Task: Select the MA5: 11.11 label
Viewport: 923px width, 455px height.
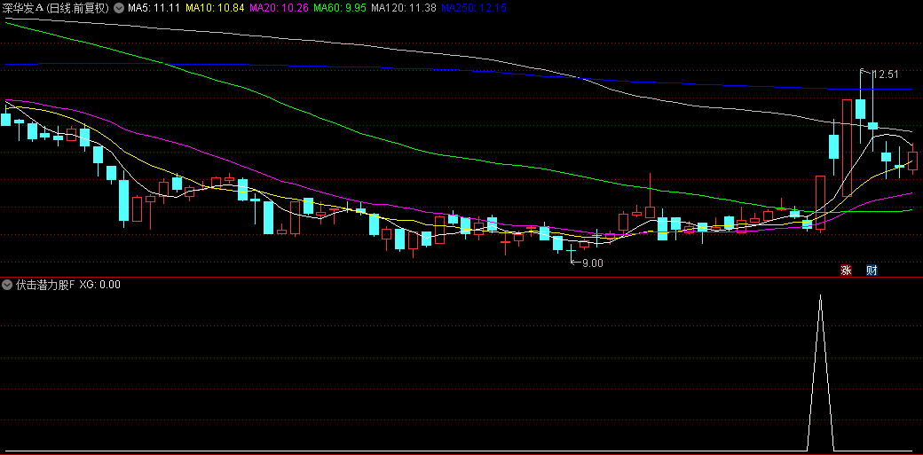Action: (154, 8)
